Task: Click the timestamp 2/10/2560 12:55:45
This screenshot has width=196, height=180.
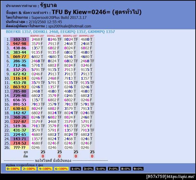Action: (45, 22)
